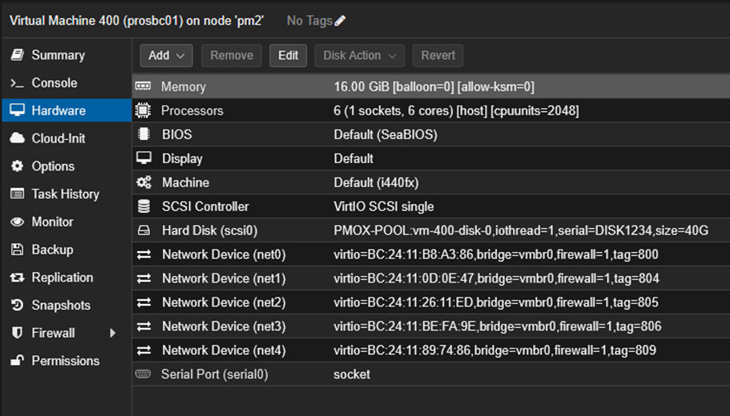Open the Console tab
The height and width of the screenshot is (416, 730).
(54, 83)
